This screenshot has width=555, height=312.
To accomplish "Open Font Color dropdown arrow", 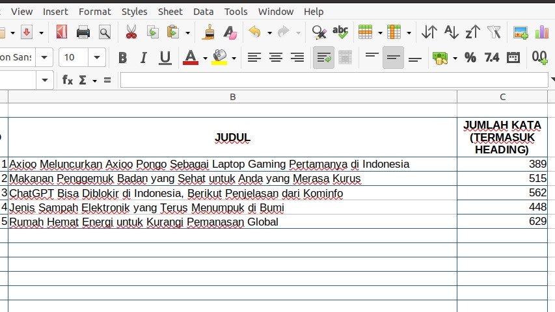I will [205, 58].
